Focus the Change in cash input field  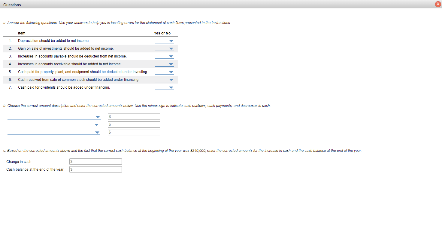pos(95,162)
